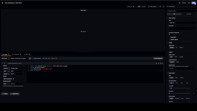Toggle Transparent background switch
The image size is (197, 111).
coord(170,34)
